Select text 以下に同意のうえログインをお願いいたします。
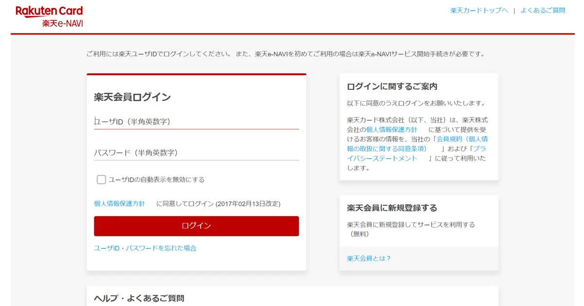The image size is (584, 306). [416, 103]
